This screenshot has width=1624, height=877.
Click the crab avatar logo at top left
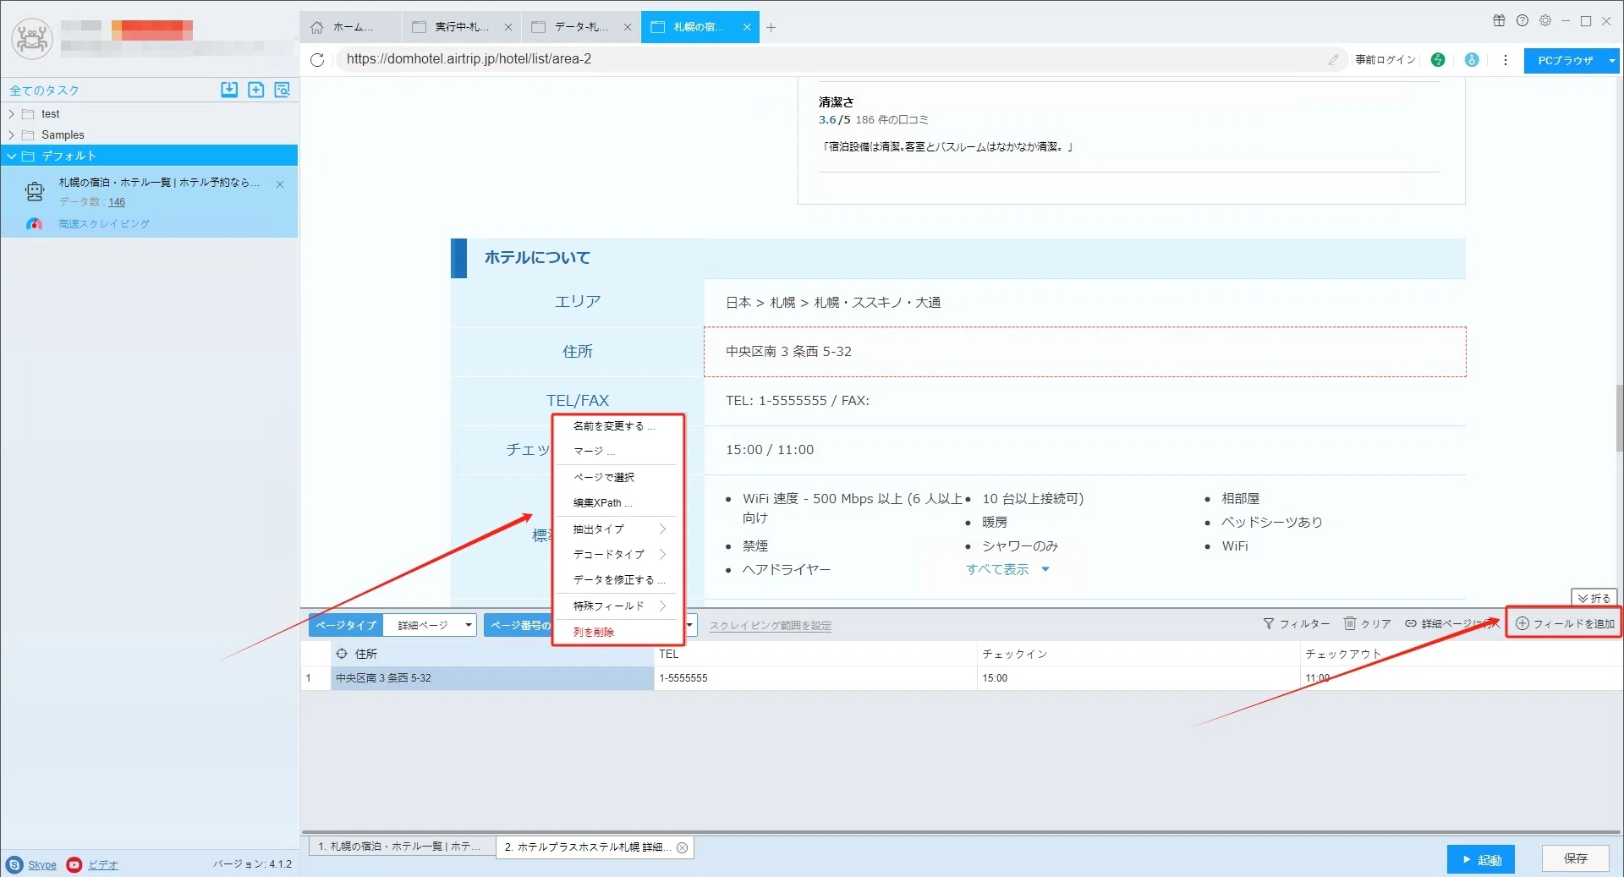tap(32, 38)
